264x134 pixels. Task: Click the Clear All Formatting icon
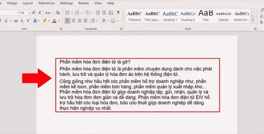[x=58, y=13]
